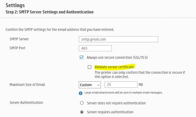
Task: Click the Server Authentication label
Action: pyautogui.click(x=26, y=103)
